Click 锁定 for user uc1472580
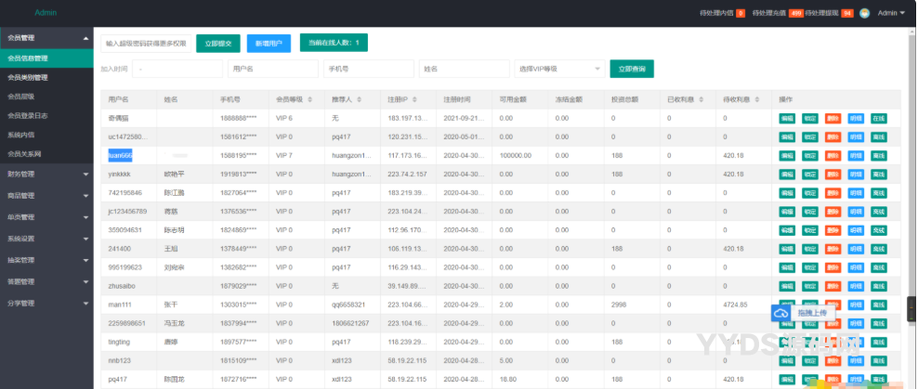This screenshot has height=389, width=918. [x=809, y=136]
